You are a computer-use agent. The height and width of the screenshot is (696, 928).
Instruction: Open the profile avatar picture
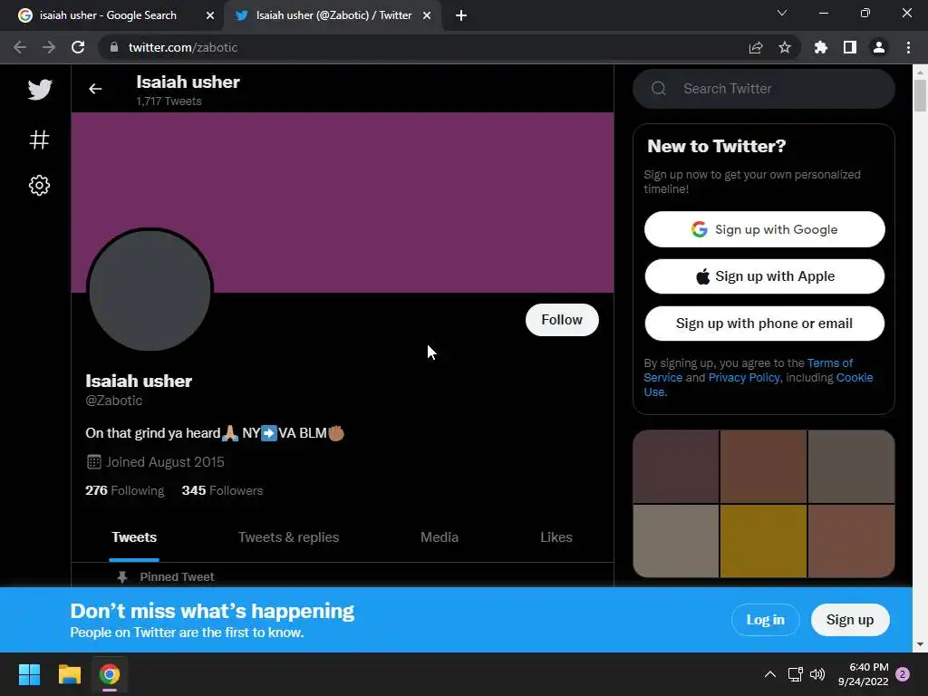150,290
